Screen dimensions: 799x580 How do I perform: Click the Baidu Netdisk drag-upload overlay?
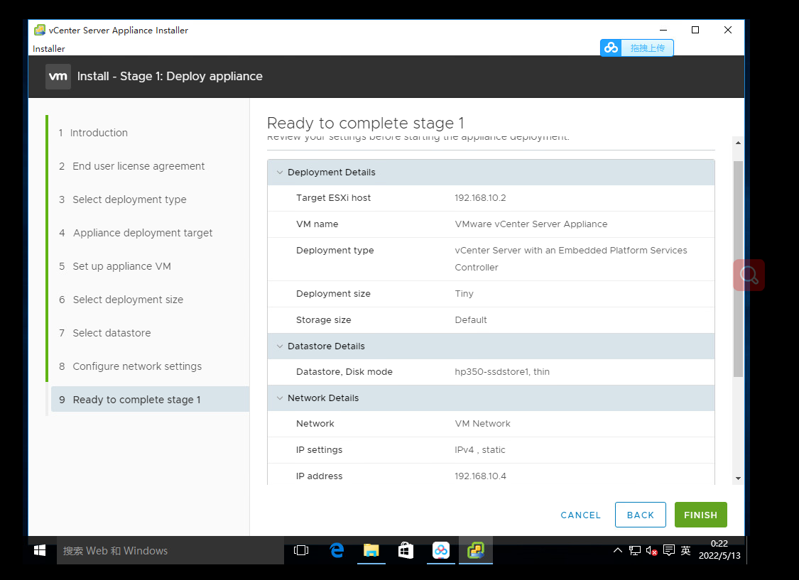(637, 48)
